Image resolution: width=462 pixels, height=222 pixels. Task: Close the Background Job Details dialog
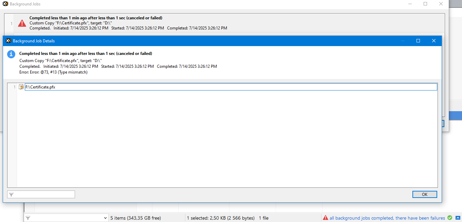click(x=433, y=41)
